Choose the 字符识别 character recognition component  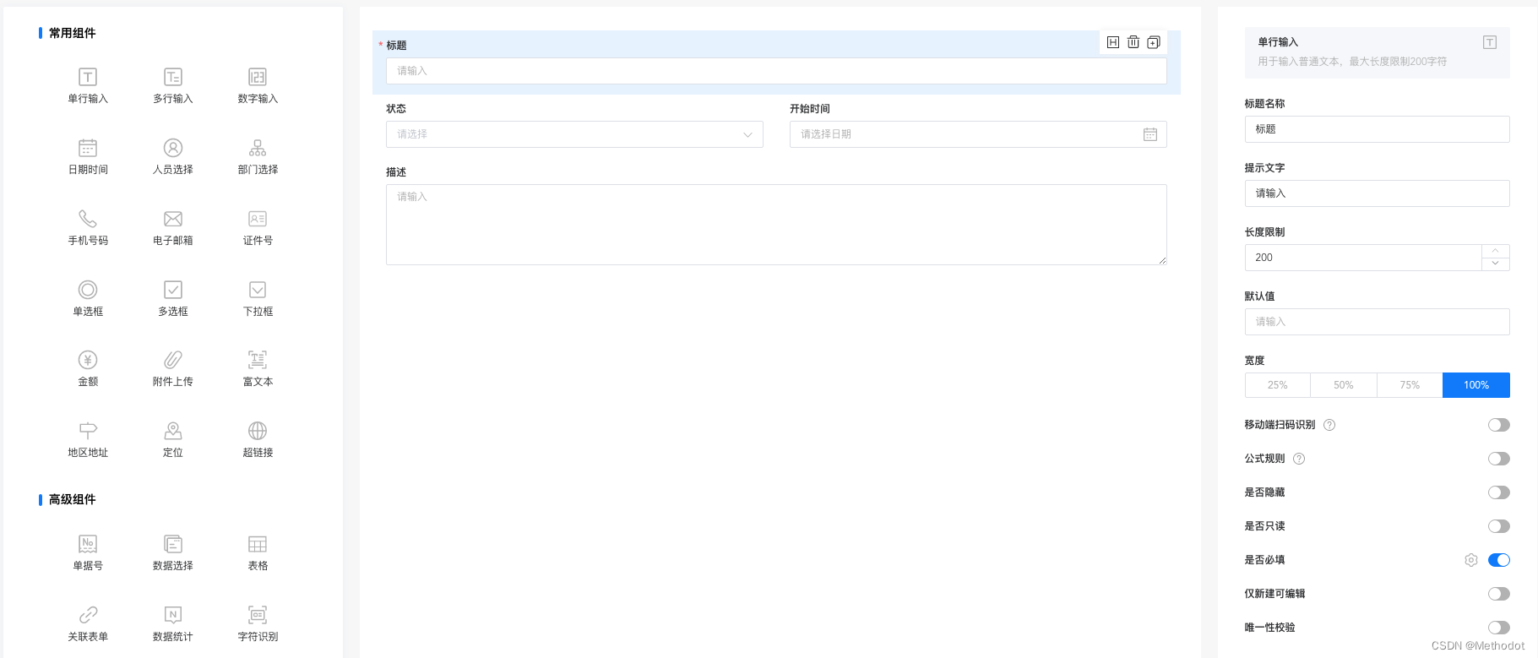tap(258, 624)
